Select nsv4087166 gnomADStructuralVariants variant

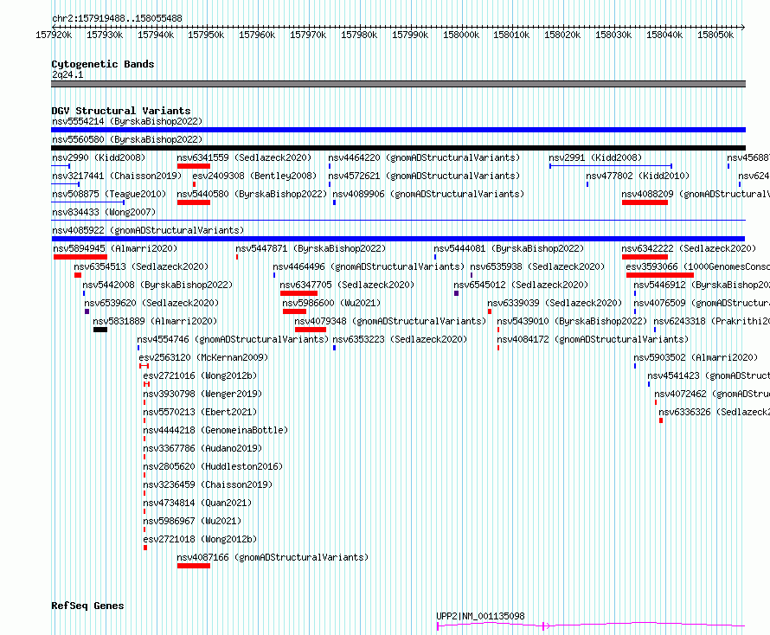coord(273,557)
